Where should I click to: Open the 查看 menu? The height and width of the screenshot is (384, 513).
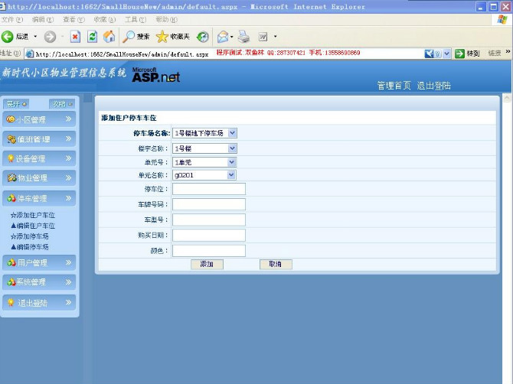74,20
